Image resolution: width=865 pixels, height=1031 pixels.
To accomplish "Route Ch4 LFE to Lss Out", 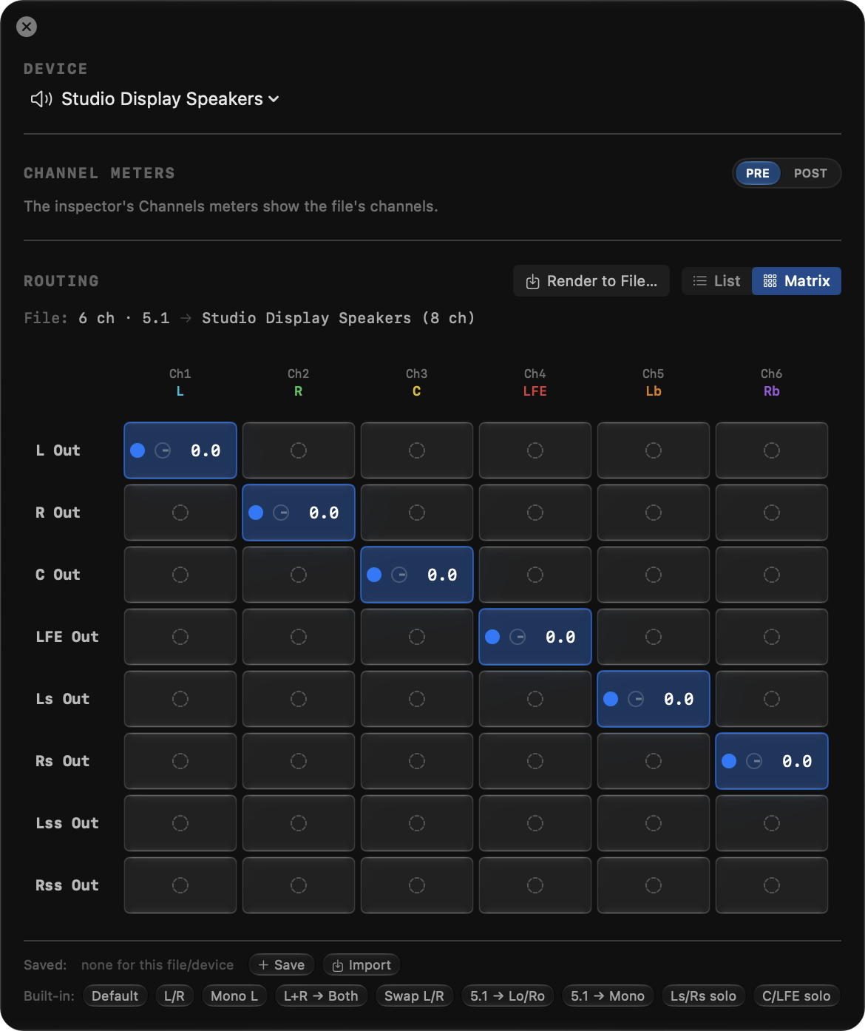I will [x=535, y=823].
